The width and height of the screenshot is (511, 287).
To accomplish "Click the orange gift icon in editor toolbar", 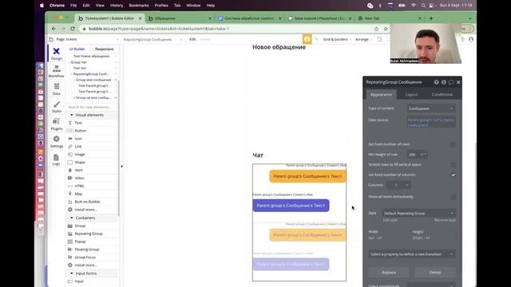I will pos(307,39).
